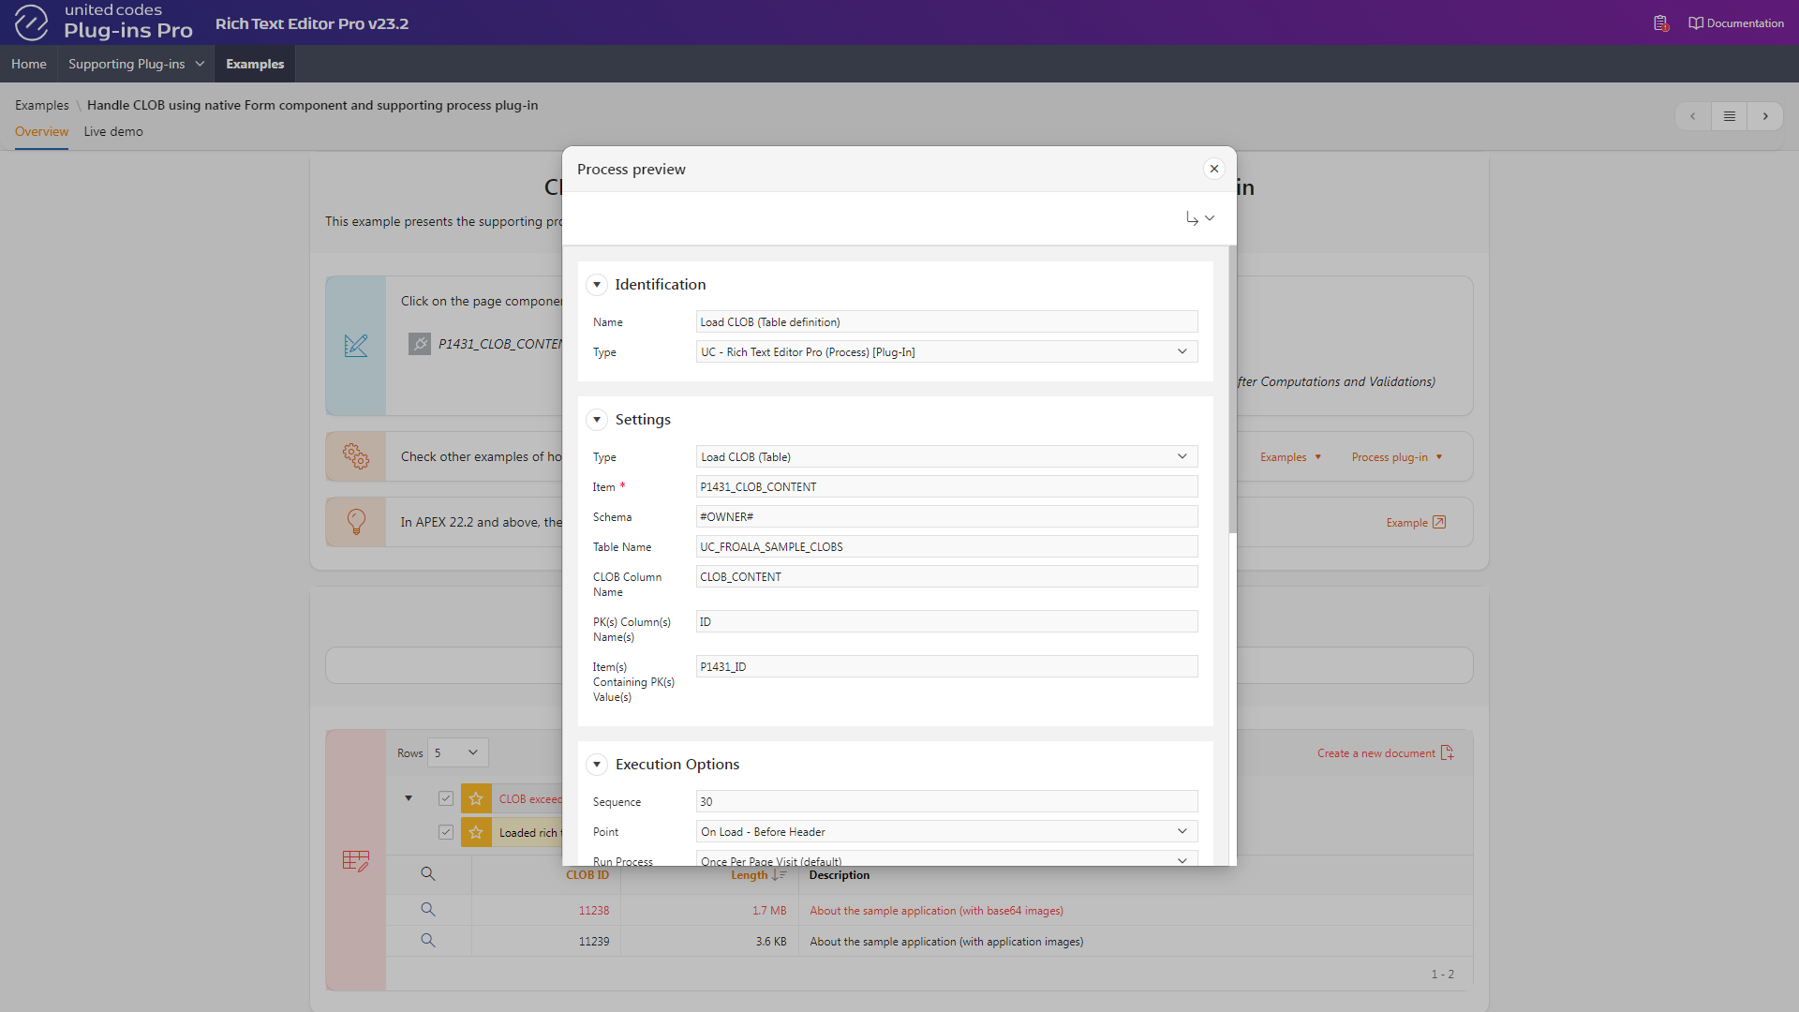Viewport: 1799px width, 1012px height.
Task: Open the examples list menu icon
Action: pyautogui.click(x=1729, y=116)
